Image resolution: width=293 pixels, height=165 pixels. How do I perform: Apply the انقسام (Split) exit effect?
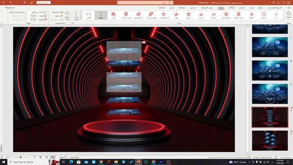pos(214,15)
